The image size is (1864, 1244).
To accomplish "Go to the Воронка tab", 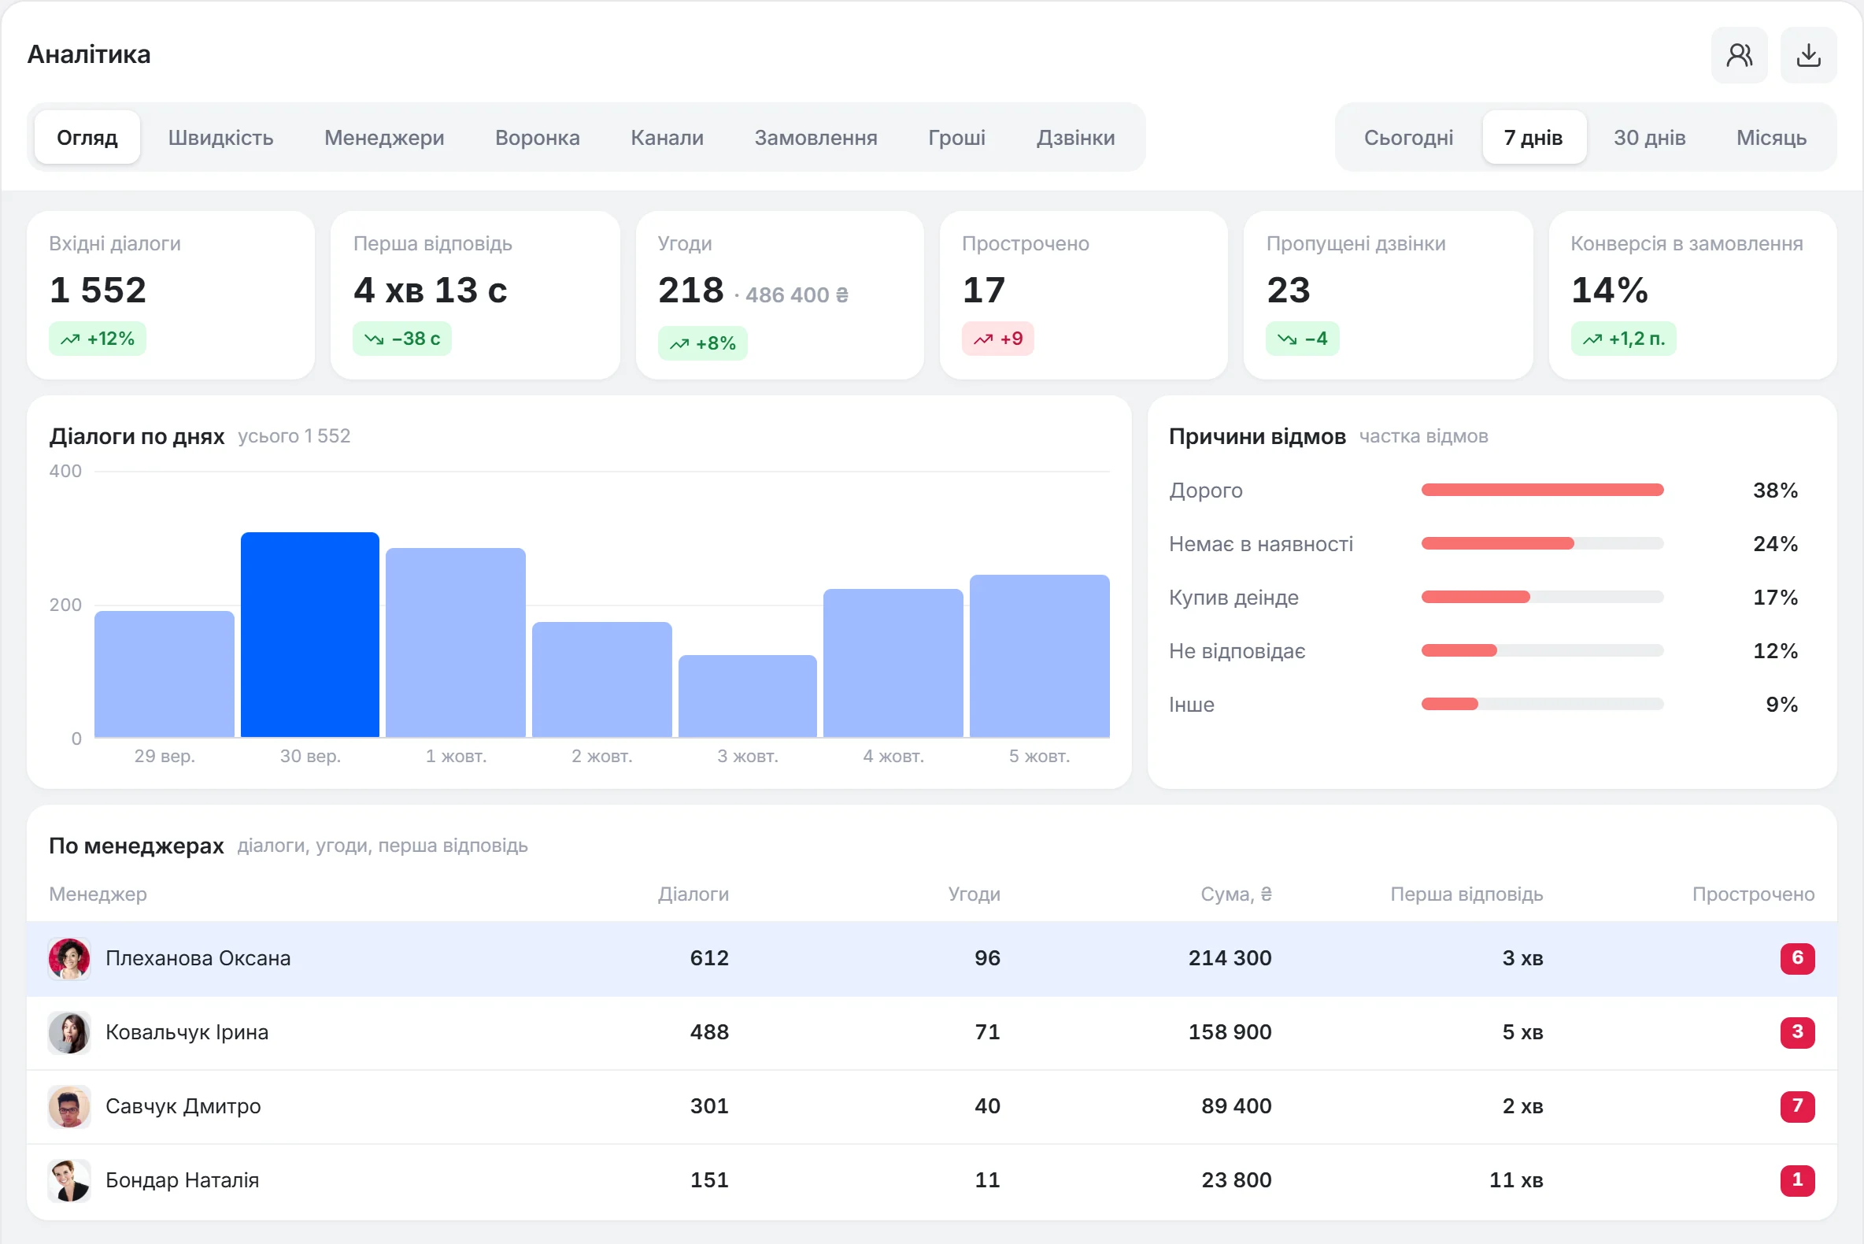I will click(x=537, y=137).
